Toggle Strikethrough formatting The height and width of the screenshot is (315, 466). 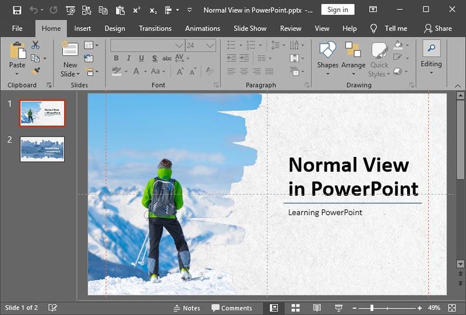[x=167, y=59]
